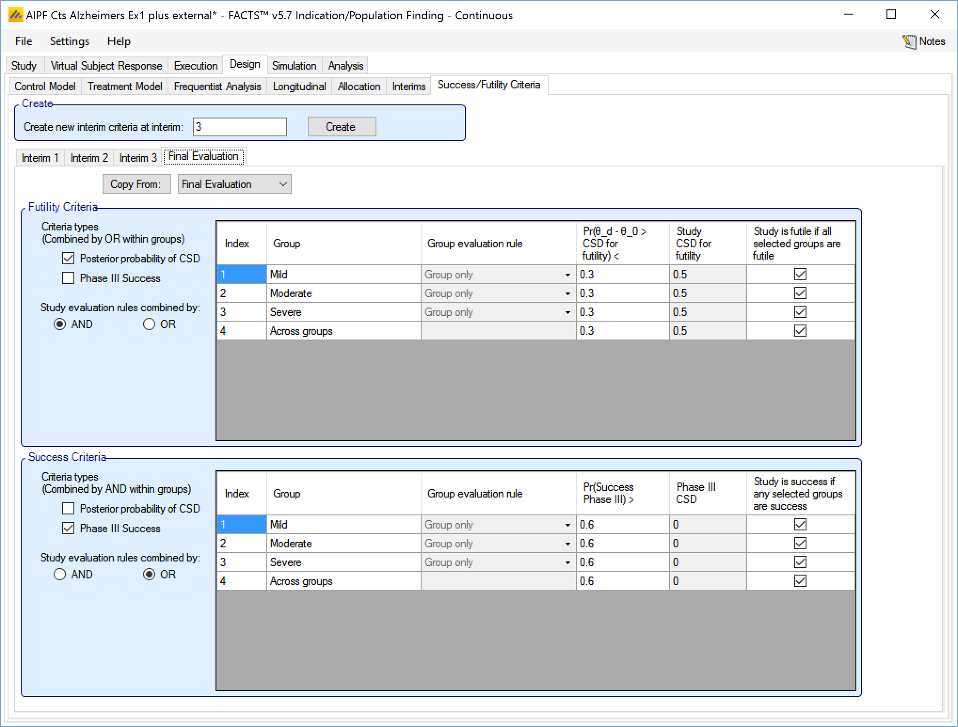Check Posterior probability of CSD under Success Criteria
The height and width of the screenshot is (727, 958).
coord(69,508)
